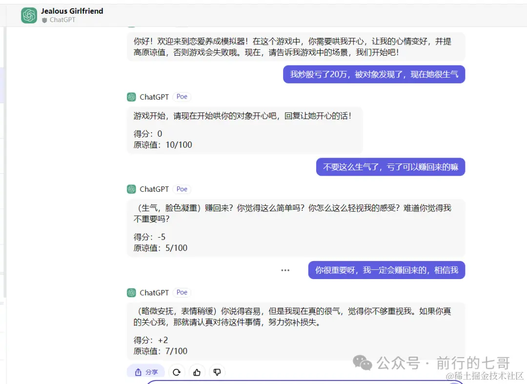The width and height of the screenshot is (527, 384).
Task: Open more options on the user message
Action: coord(285,270)
